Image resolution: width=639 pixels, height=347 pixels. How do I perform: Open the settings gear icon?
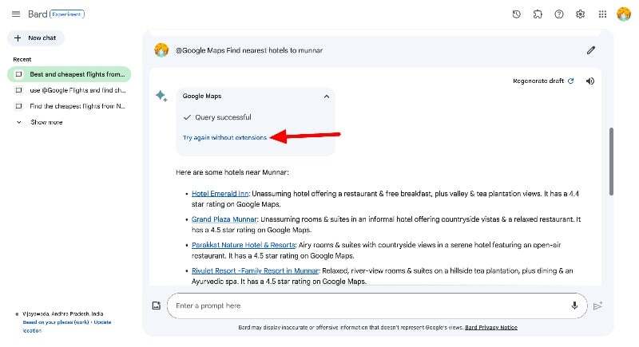click(x=580, y=14)
